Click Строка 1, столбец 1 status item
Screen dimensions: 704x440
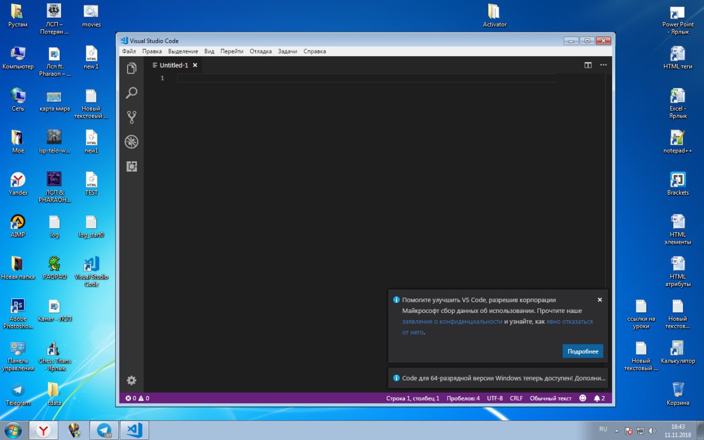[x=413, y=398]
